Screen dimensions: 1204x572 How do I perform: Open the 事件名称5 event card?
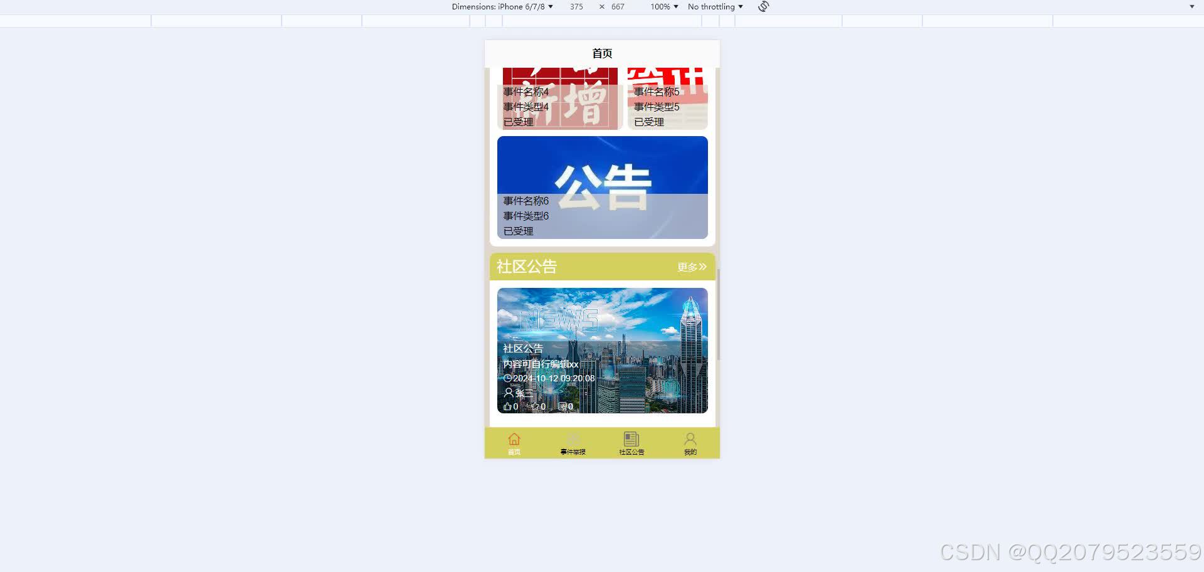(x=668, y=98)
